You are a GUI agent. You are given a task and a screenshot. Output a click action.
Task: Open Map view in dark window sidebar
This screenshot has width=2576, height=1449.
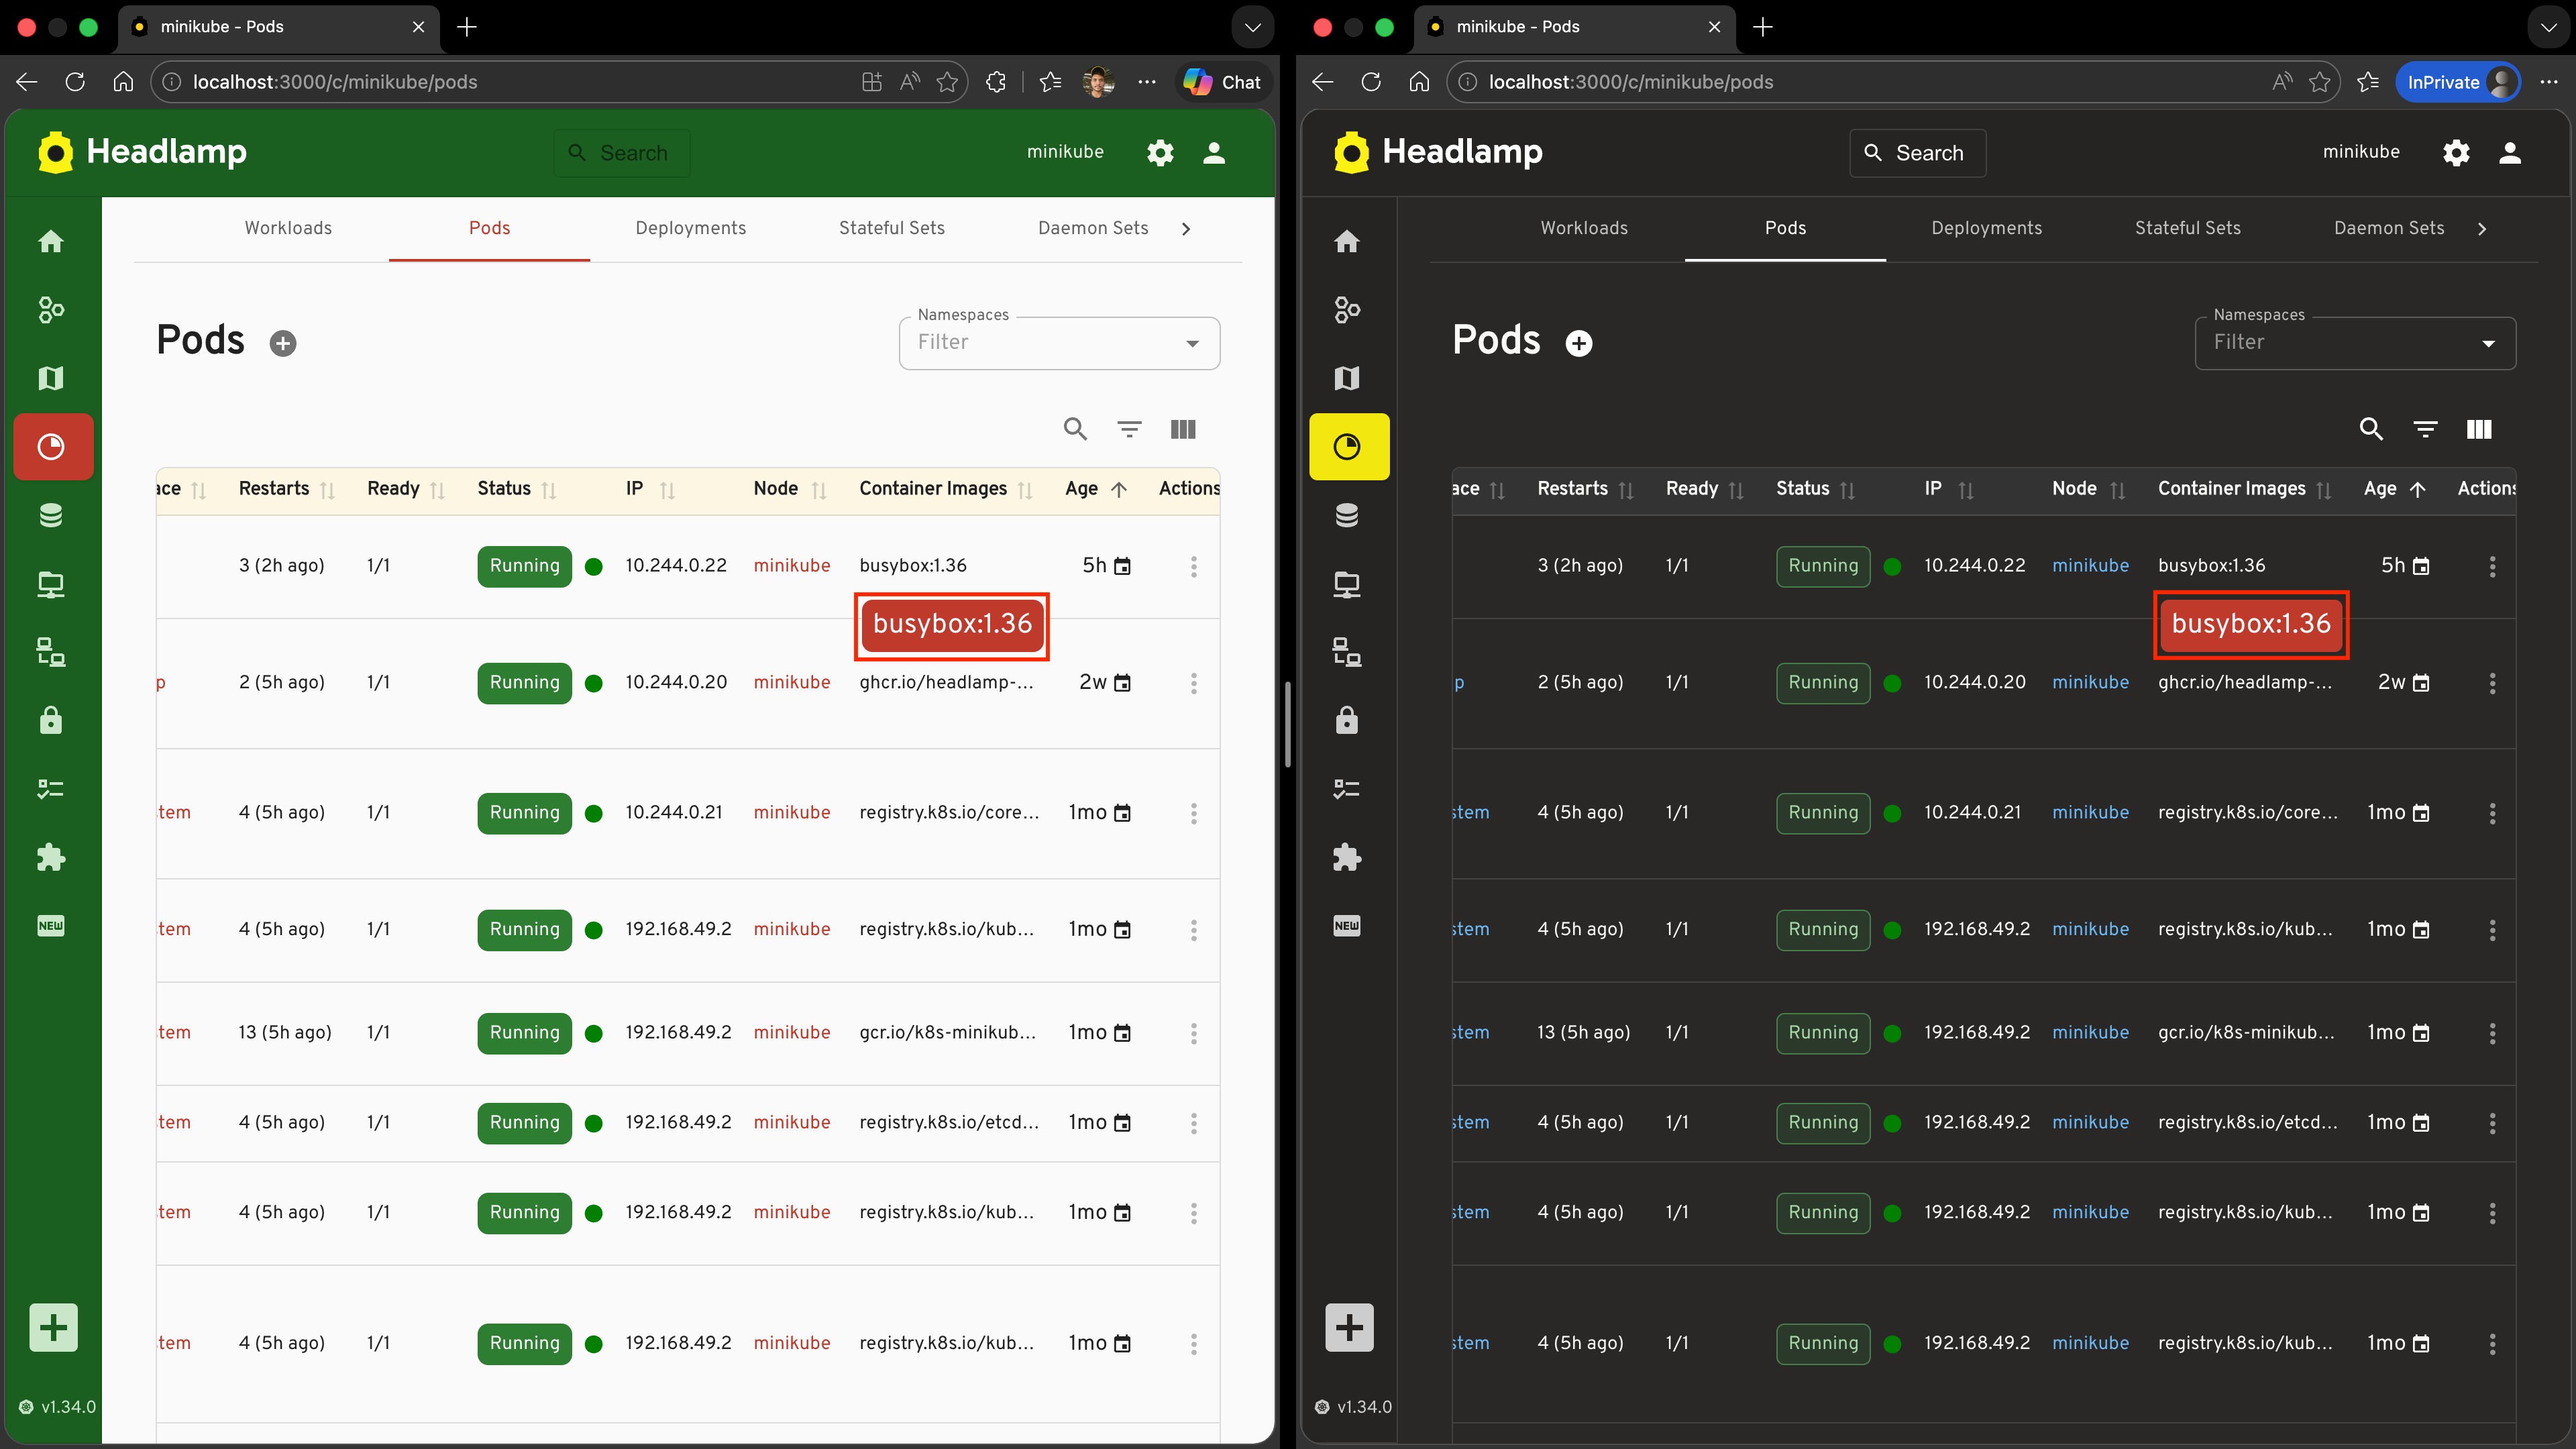tap(1347, 378)
